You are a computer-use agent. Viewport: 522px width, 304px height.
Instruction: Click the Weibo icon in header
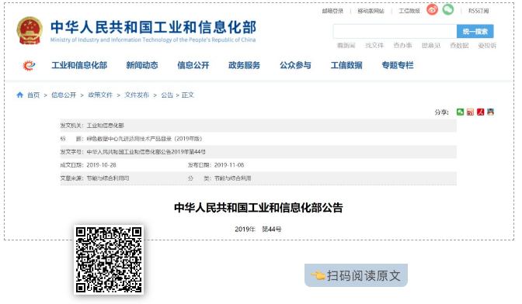pos(432,9)
